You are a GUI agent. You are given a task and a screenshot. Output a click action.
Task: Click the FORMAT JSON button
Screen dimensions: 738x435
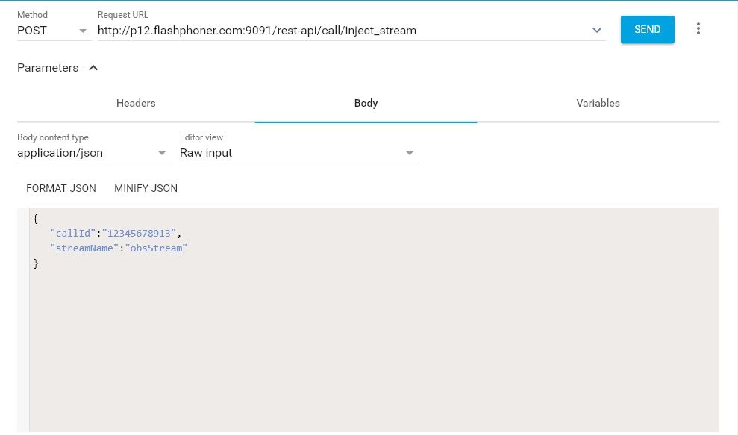(x=61, y=188)
